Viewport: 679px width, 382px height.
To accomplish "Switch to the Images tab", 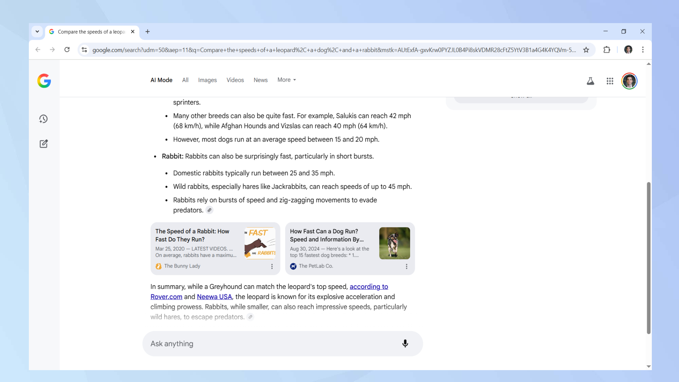I will coord(207,80).
